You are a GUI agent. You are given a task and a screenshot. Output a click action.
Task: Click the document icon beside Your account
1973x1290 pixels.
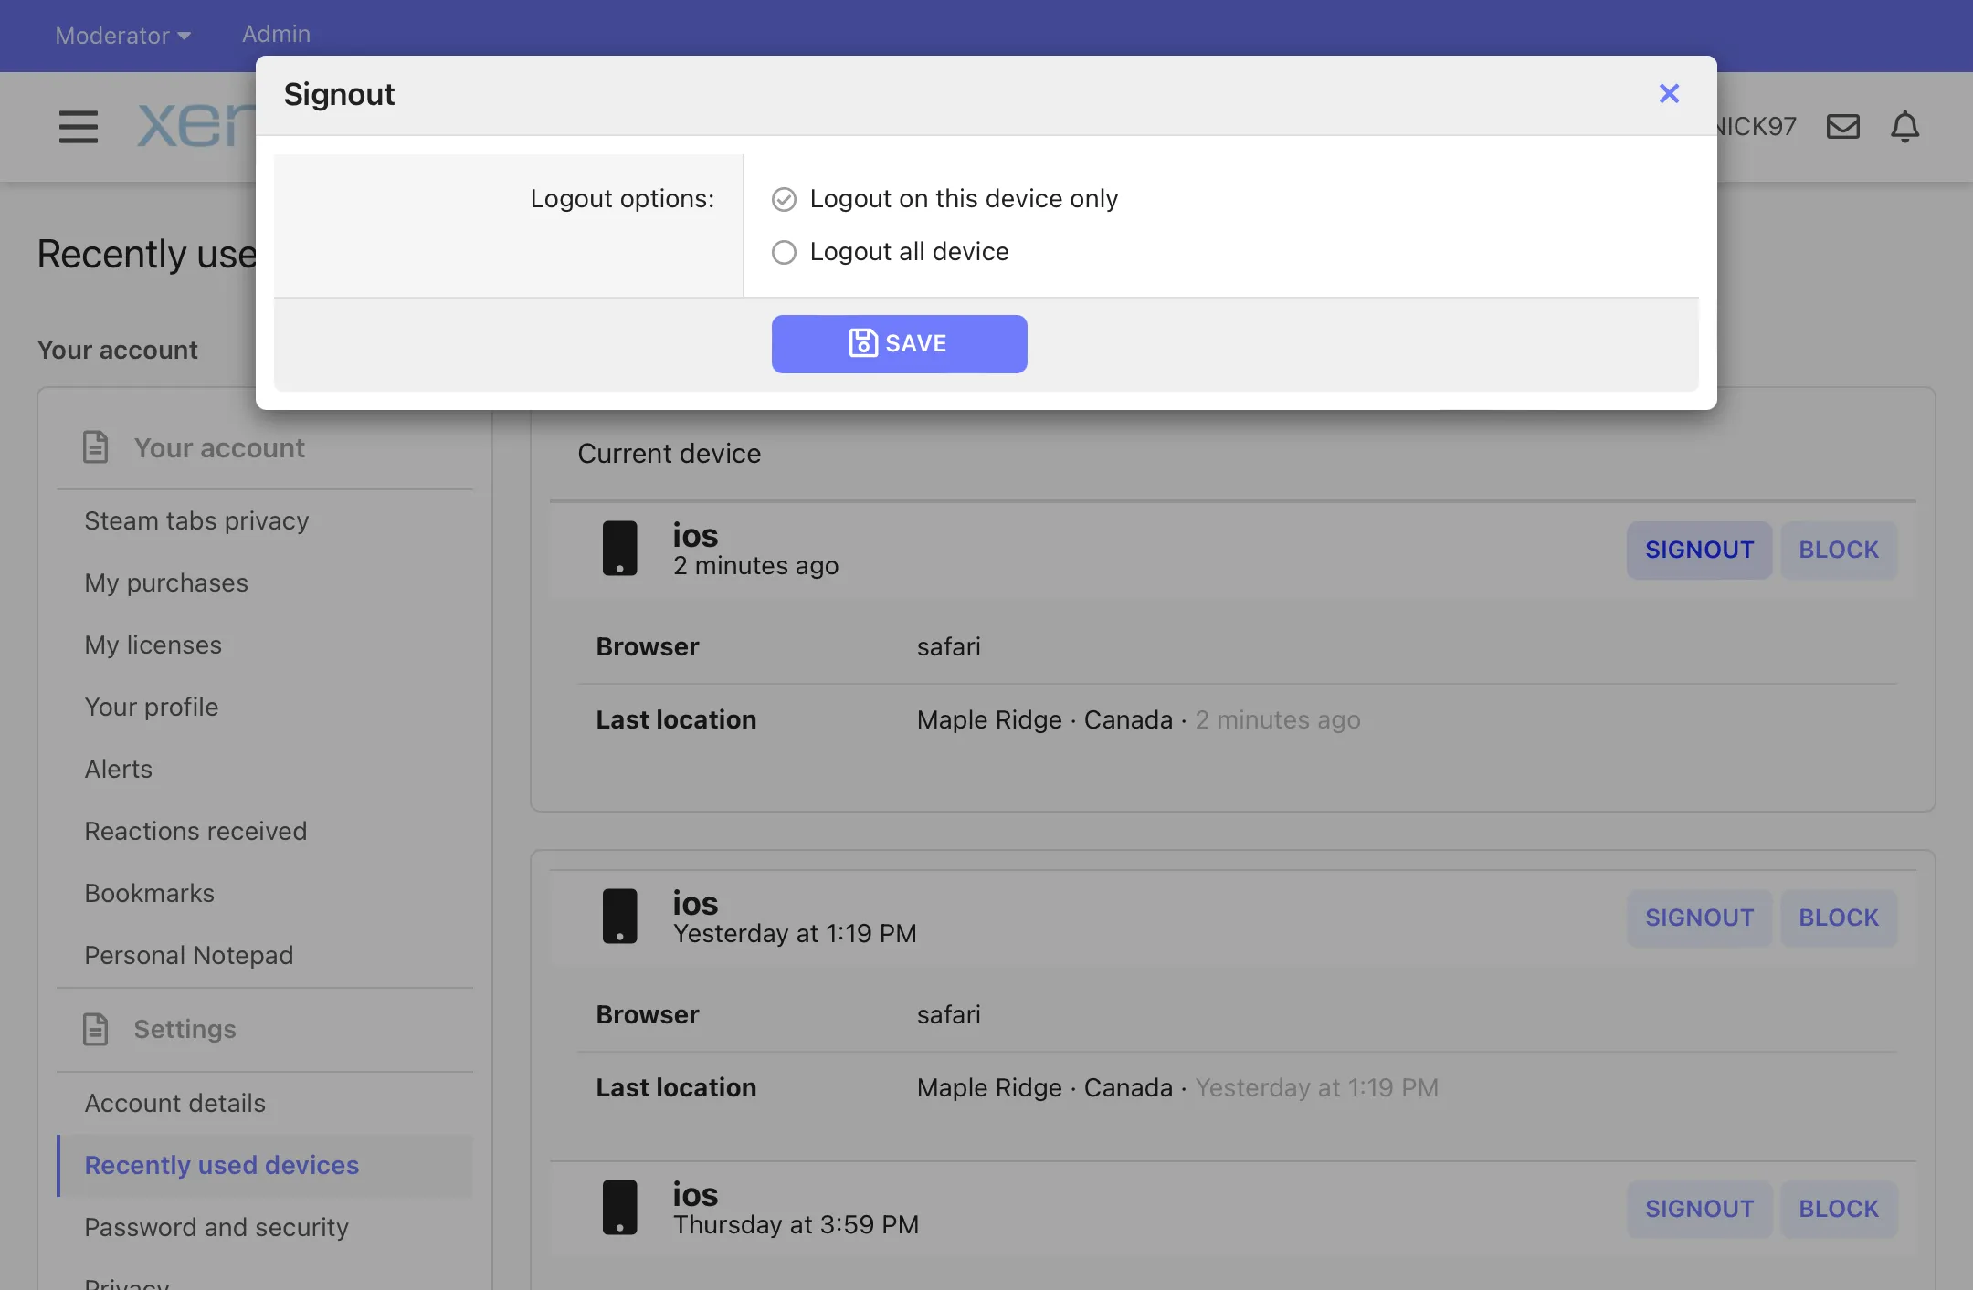tap(96, 447)
